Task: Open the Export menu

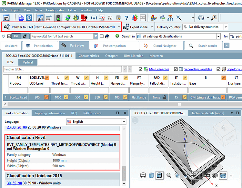Action: pos(15,10)
